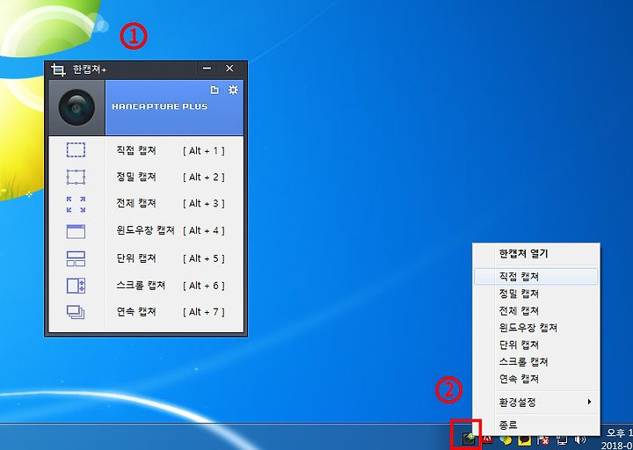
Task: Click the '[ Alt + 7 ]' shortcut text
Action: click(204, 312)
